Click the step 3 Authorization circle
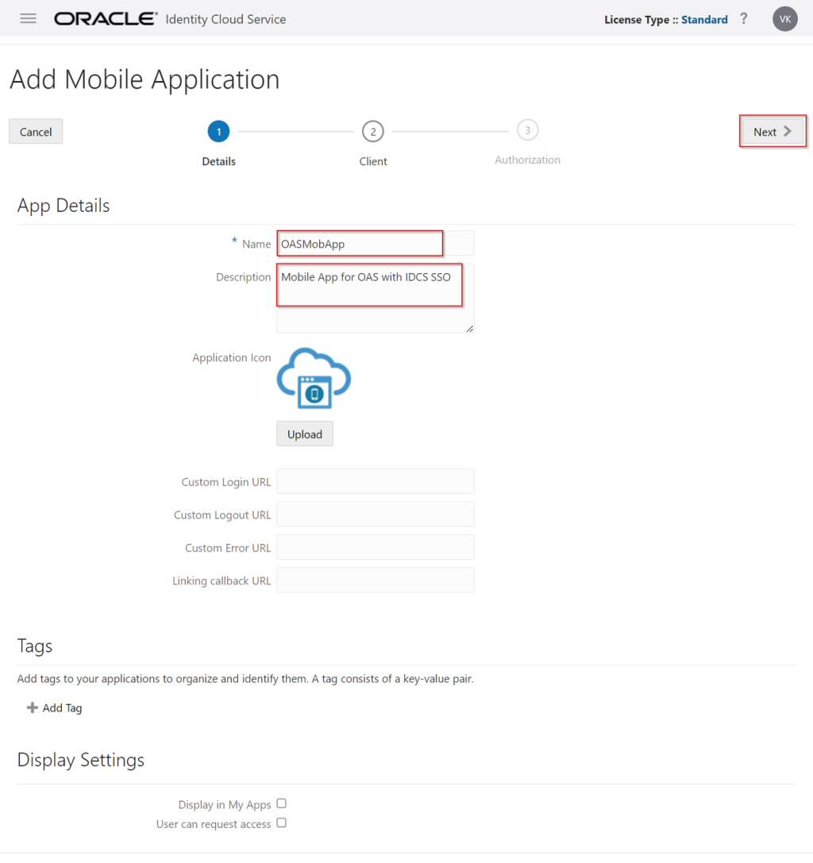Viewport: 813px width, 863px height. [x=527, y=131]
